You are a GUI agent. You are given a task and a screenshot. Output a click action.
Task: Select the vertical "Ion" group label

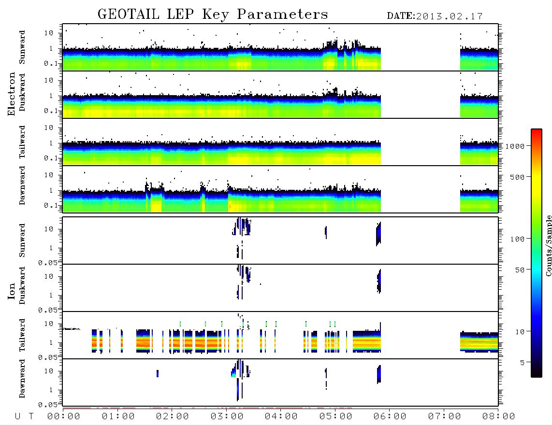coord(12,291)
